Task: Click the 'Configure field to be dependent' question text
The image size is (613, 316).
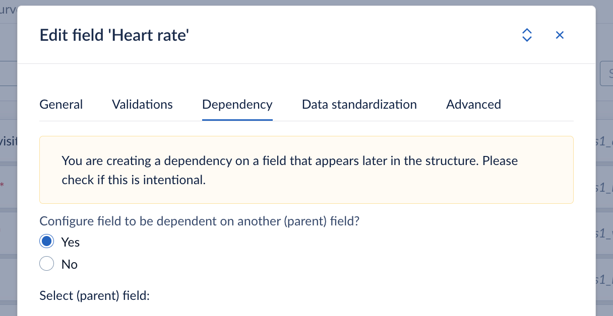Action: [200, 221]
